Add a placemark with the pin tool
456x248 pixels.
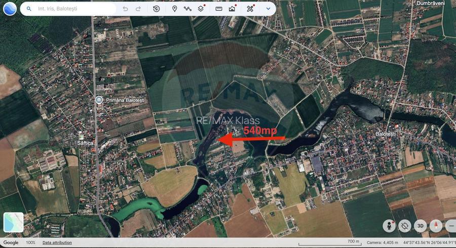pyautogui.click(x=174, y=9)
